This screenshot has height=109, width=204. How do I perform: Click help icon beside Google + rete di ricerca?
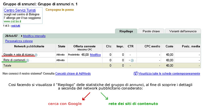point(36,55)
